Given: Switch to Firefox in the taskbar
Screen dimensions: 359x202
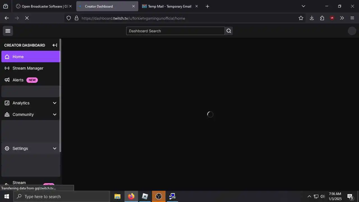Looking at the screenshot, I should [x=131, y=196].
